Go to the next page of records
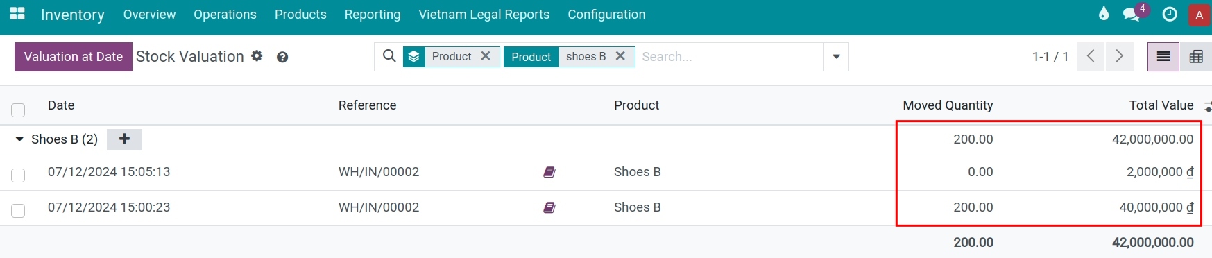 click(x=1119, y=56)
